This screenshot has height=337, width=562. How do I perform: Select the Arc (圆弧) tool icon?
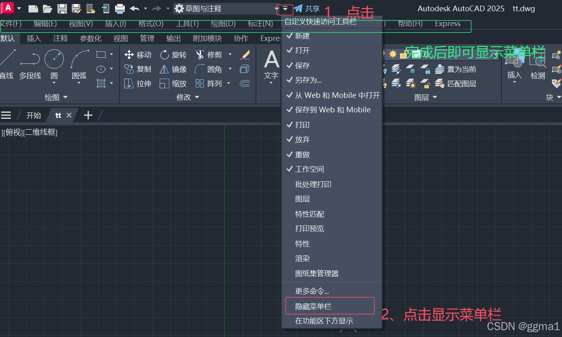(x=79, y=59)
